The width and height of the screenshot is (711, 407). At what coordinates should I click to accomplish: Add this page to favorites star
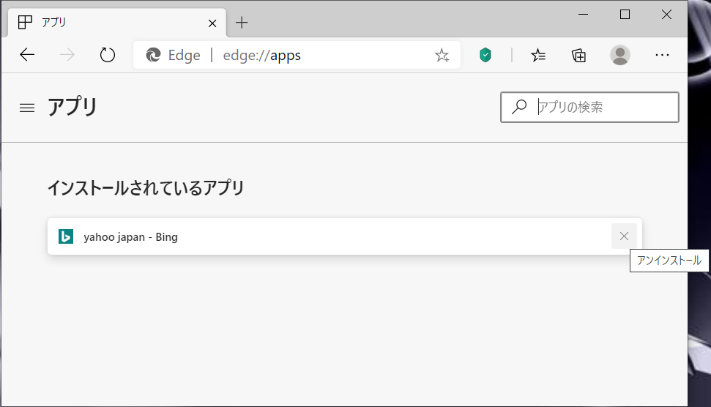pos(442,56)
